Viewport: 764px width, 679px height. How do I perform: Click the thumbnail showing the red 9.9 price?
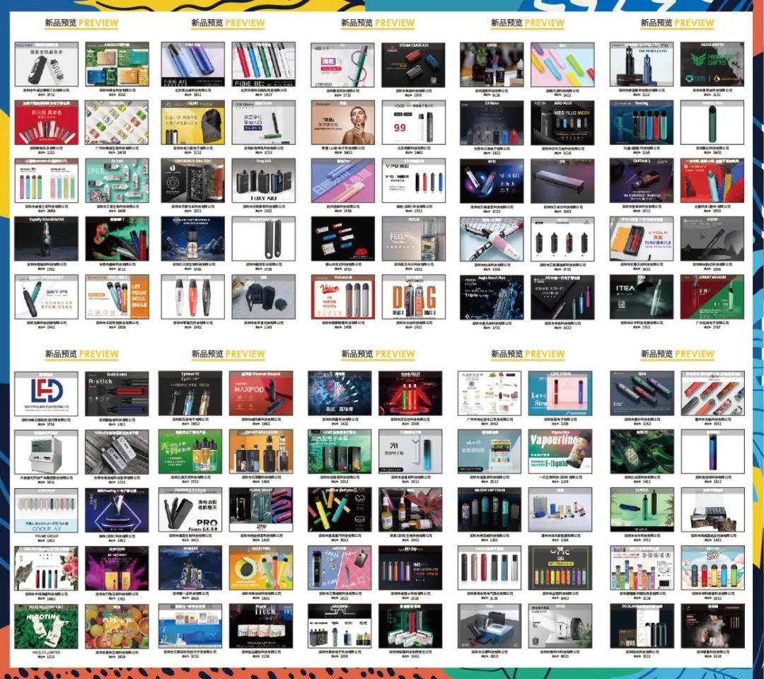tap(413, 123)
